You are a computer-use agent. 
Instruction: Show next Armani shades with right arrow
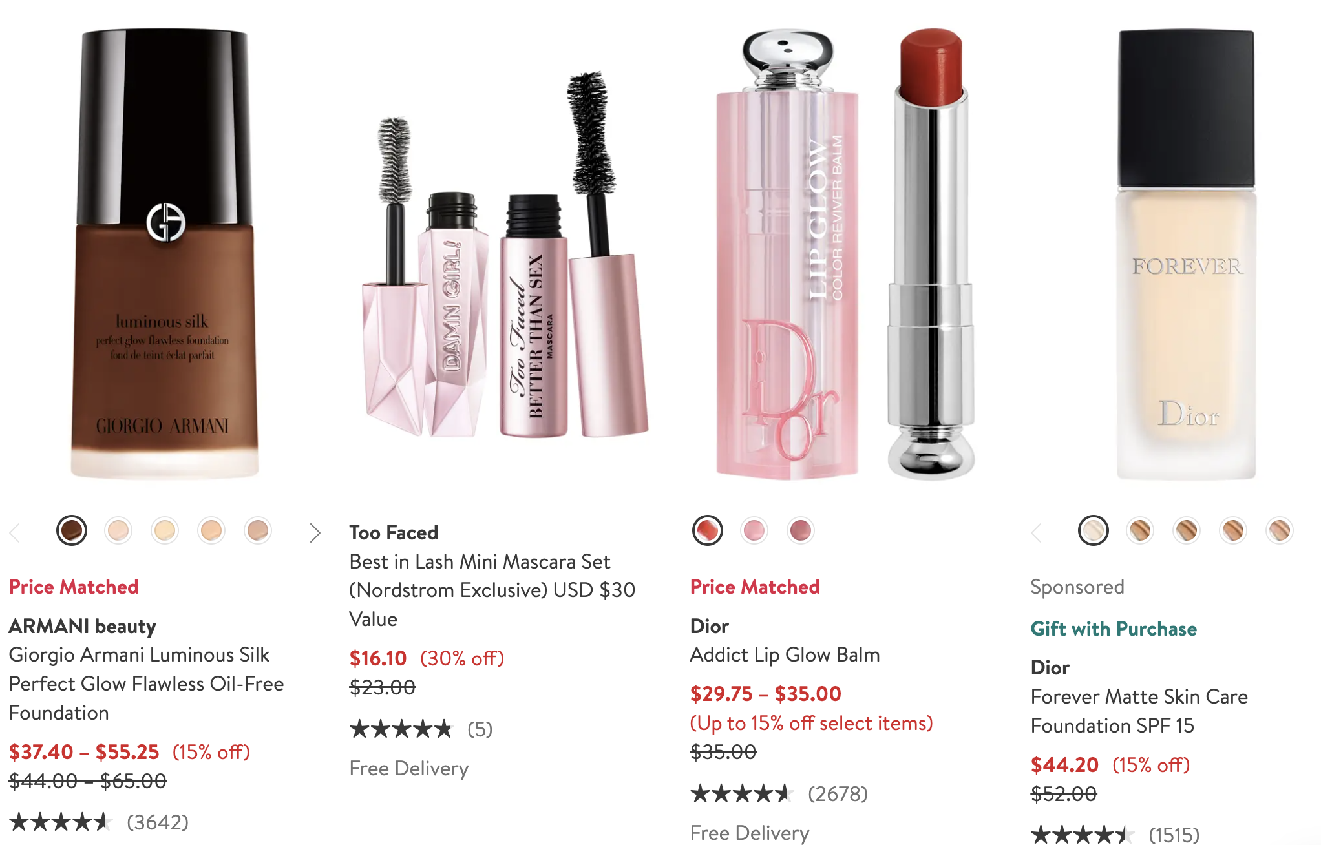(x=315, y=533)
